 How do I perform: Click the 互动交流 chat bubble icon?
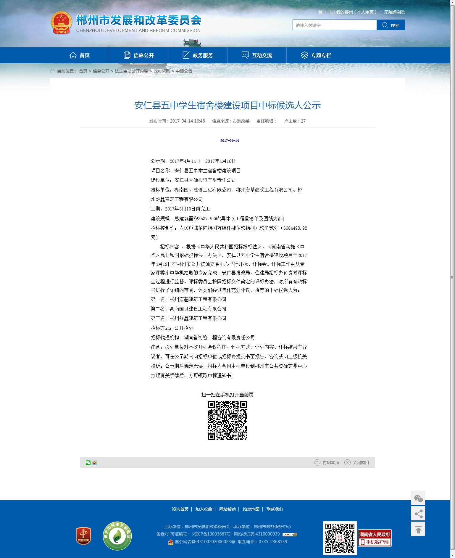click(x=245, y=55)
